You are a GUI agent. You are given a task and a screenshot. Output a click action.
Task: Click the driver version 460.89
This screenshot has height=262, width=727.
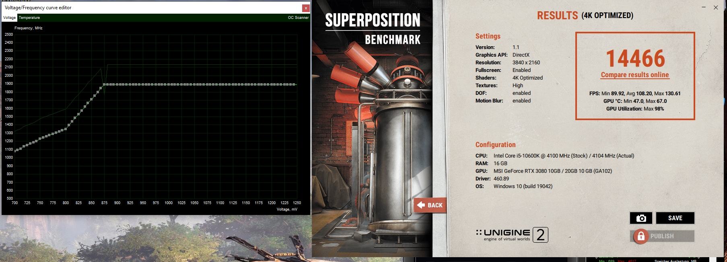pyautogui.click(x=501, y=179)
